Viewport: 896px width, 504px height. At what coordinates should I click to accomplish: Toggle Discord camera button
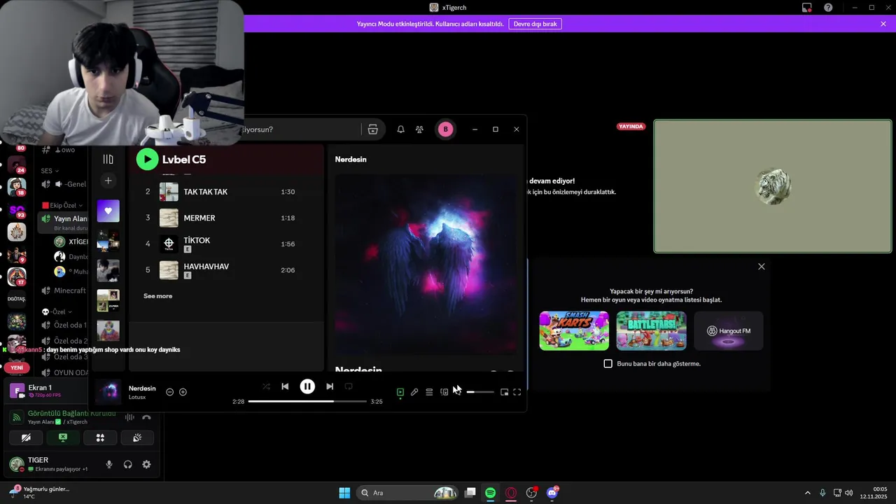26,437
